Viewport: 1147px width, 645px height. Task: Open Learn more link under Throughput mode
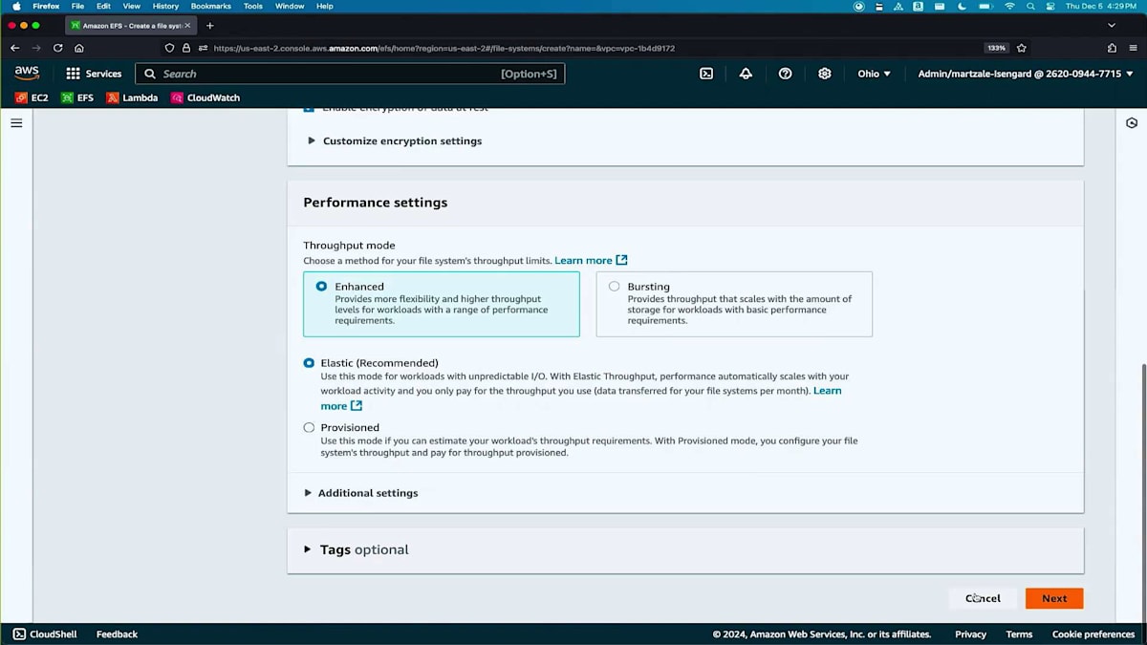tap(591, 260)
